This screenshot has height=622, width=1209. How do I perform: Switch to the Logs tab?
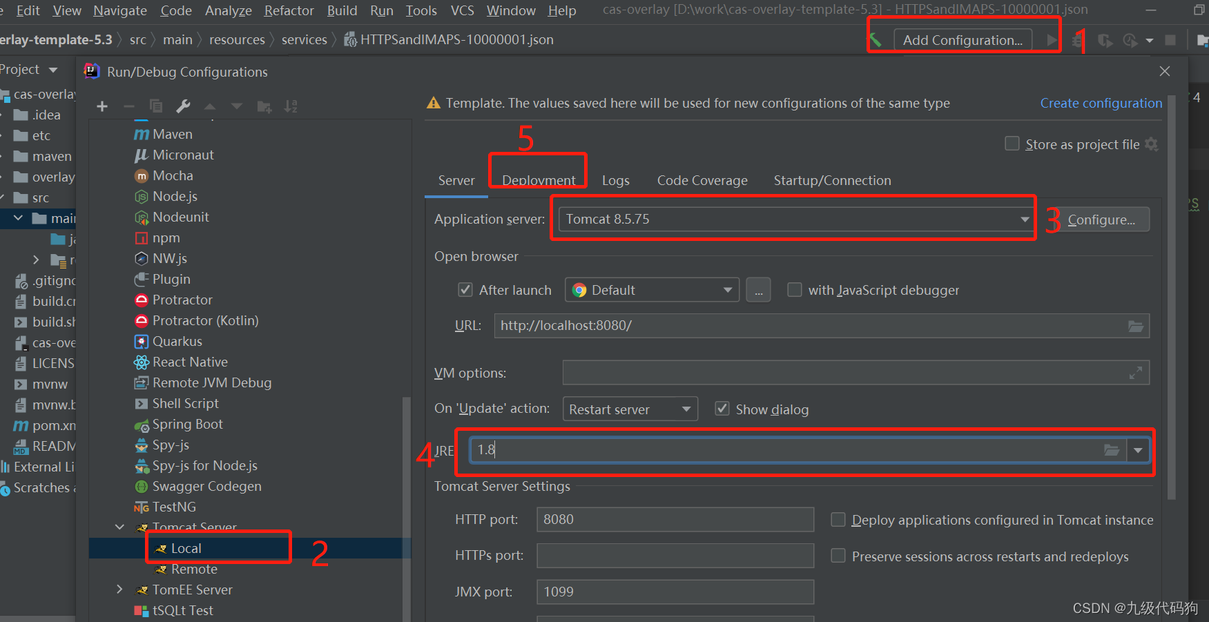615,180
